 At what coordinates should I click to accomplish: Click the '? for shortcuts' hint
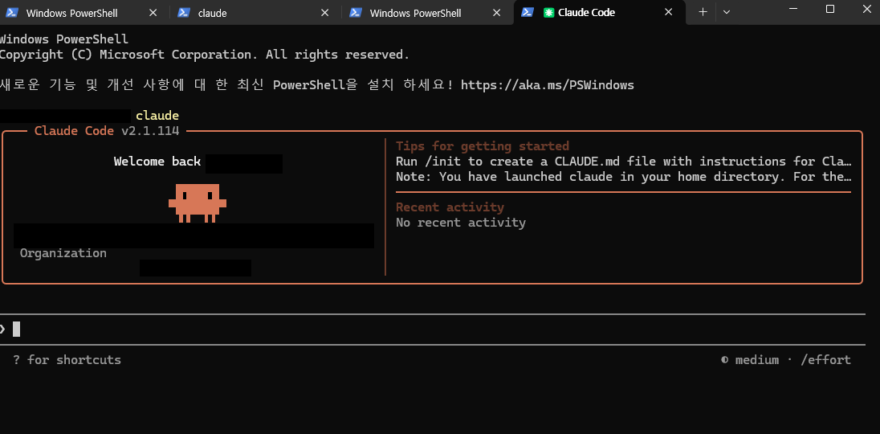[x=67, y=360]
